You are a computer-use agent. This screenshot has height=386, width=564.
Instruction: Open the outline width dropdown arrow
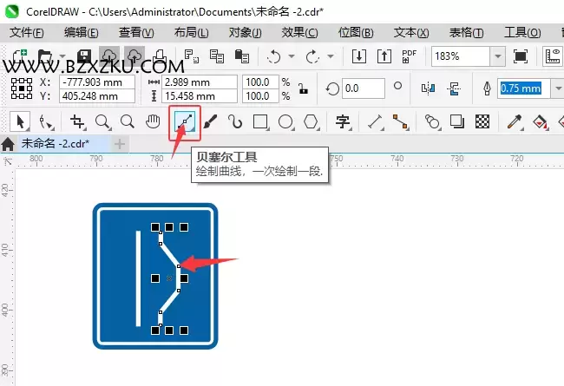coord(558,88)
